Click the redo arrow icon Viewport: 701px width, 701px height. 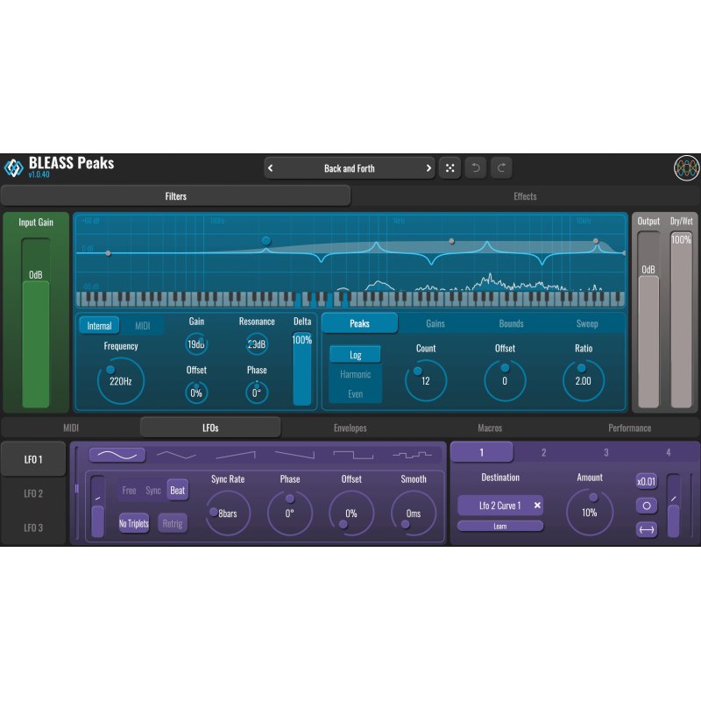pos(501,168)
